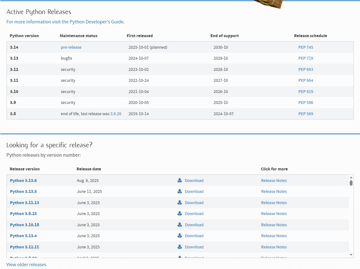The width and height of the screenshot is (360, 269).
Task: View Release Notes for Python 3.13.4
Action: pos(274,236)
